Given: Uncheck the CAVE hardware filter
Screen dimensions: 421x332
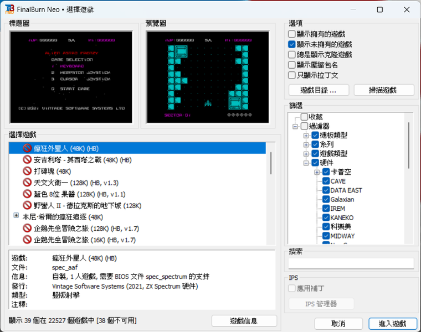Looking at the screenshot, I should click(326, 181).
